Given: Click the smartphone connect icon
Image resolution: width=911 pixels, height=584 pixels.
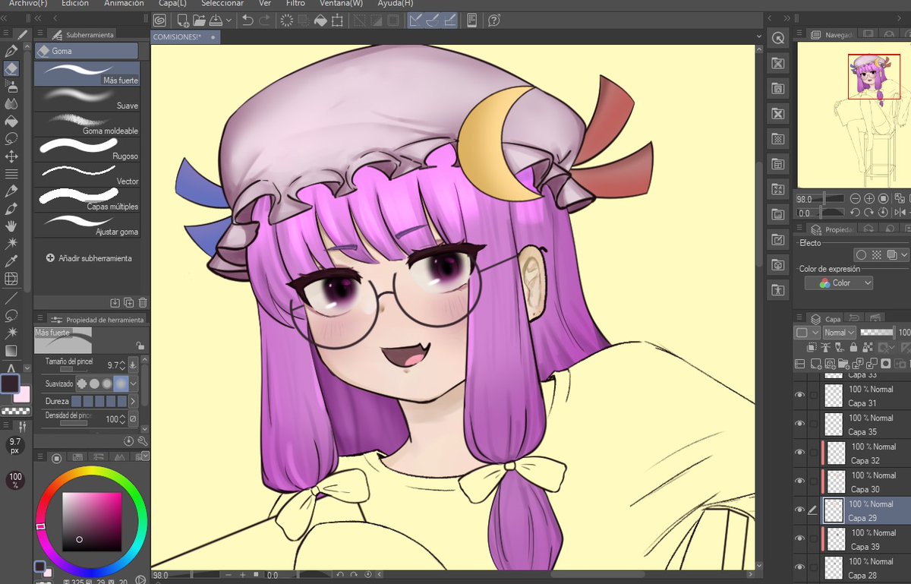Looking at the screenshot, I should click(471, 21).
